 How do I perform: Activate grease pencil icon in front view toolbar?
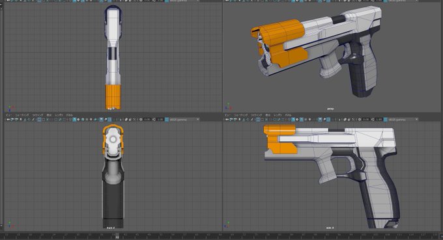pos(33,120)
